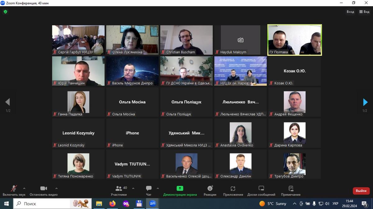Select Юрій Панчишин video tile
The width and height of the screenshot is (373, 209).
pyautogui.click(x=78, y=71)
